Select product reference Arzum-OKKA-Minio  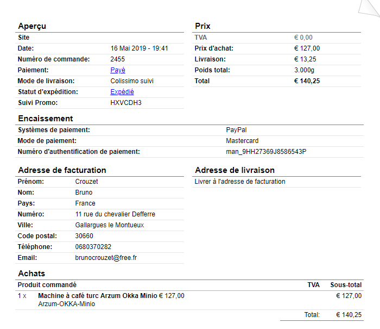(67, 304)
